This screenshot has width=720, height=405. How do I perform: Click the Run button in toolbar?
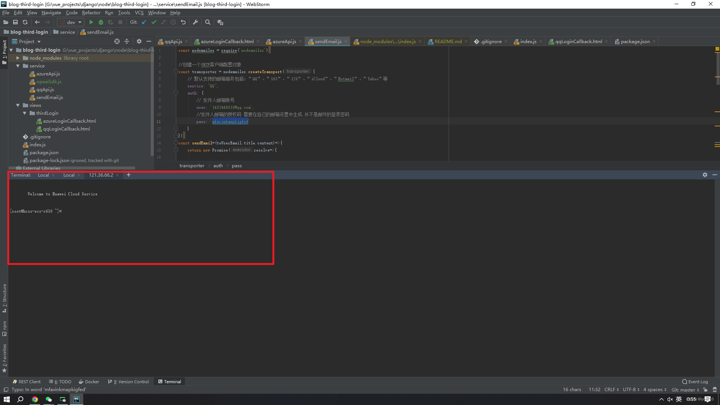[91, 22]
